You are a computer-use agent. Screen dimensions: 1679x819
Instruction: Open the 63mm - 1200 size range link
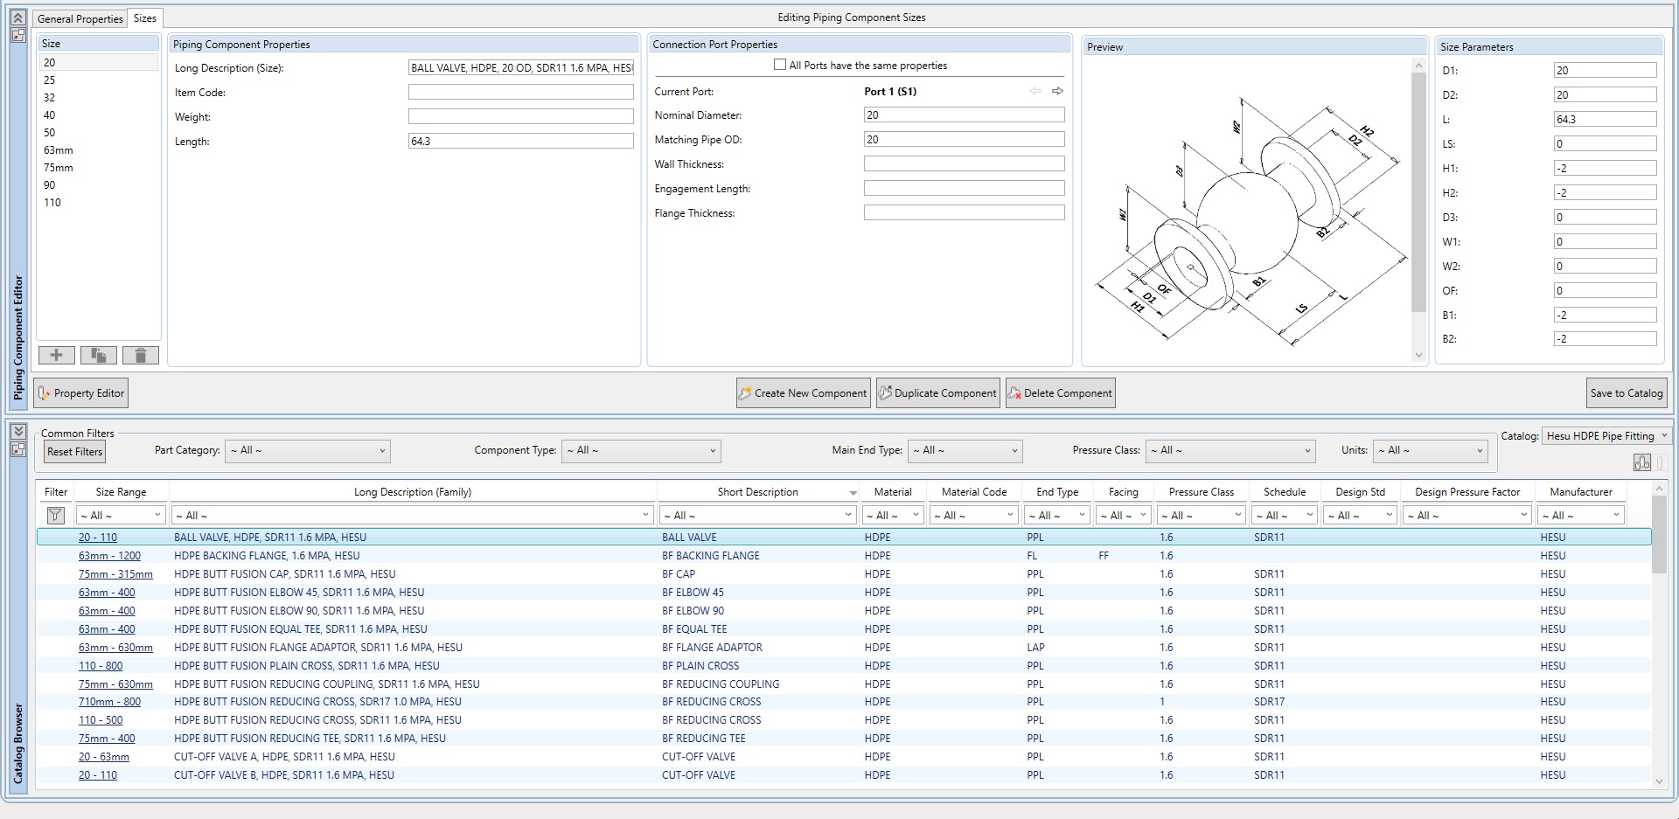(x=109, y=556)
